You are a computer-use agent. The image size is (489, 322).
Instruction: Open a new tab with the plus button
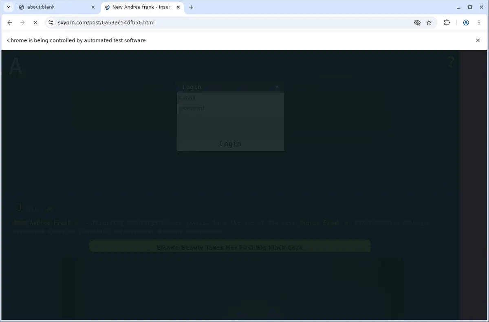[x=191, y=7]
